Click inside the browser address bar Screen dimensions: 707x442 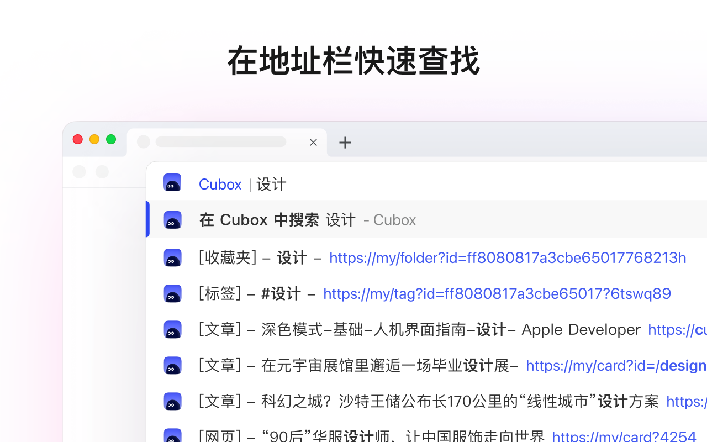click(221, 142)
